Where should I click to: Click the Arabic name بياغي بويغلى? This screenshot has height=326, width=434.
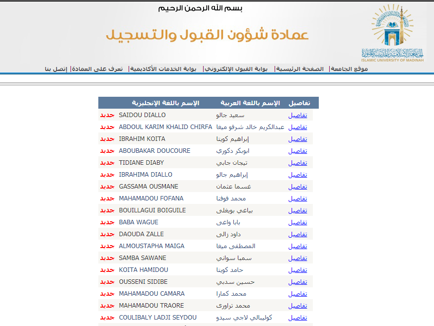[x=234, y=210]
